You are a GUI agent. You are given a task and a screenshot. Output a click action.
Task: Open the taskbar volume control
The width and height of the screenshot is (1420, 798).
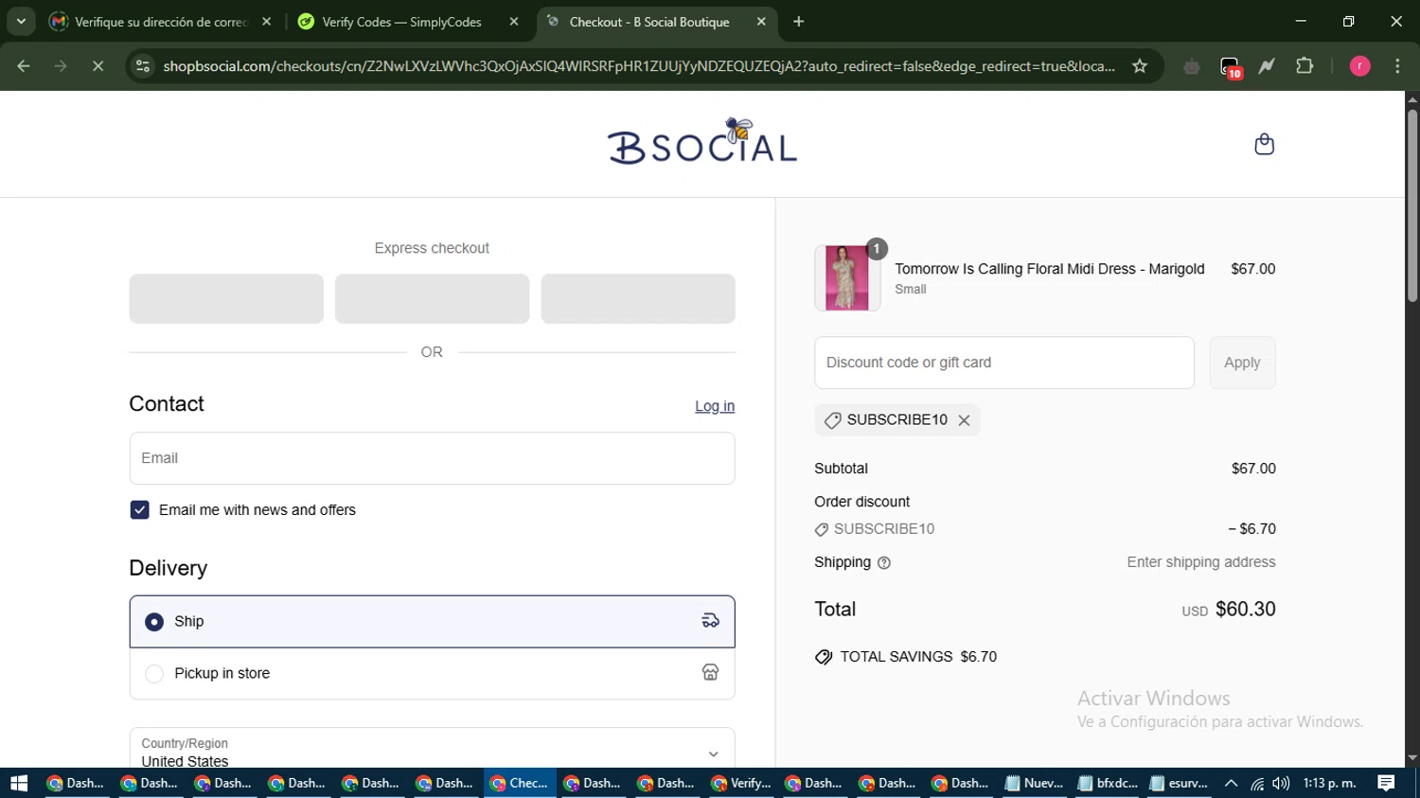[x=1281, y=783]
